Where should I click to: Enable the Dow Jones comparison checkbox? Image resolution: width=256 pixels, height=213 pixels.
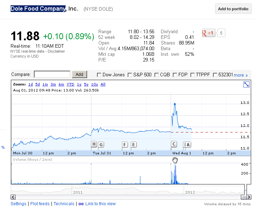point(99,75)
